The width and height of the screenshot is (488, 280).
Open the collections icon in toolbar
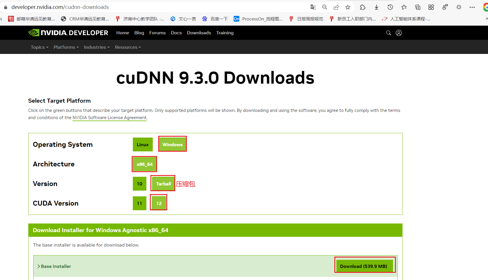(418, 7)
